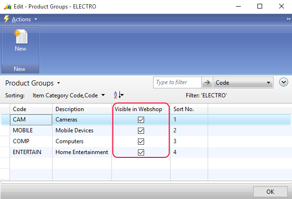Viewport: 292px width, 199px height.
Task: Open the Code filter field dropdown
Action: (243, 82)
